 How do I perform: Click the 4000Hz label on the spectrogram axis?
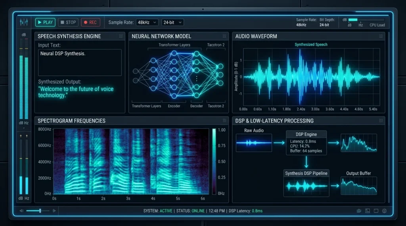tap(44, 162)
